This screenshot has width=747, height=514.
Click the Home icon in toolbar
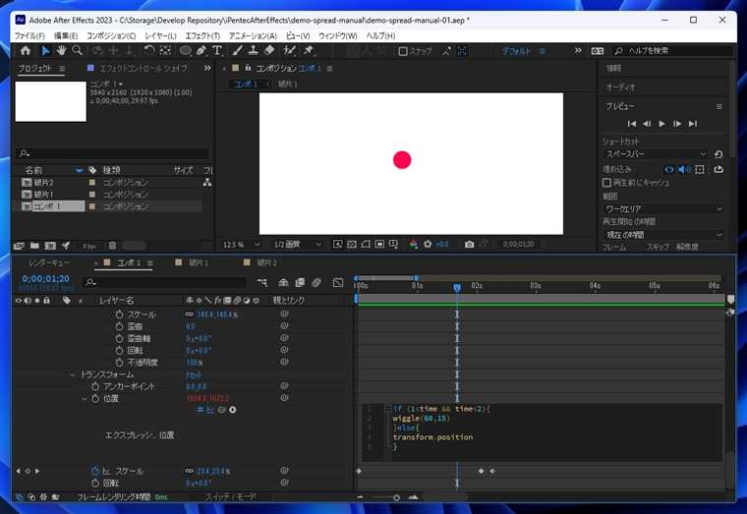tap(26, 50)
